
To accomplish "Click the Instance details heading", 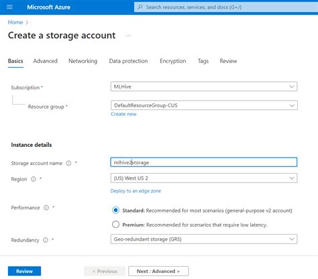I will click(32, 145).
